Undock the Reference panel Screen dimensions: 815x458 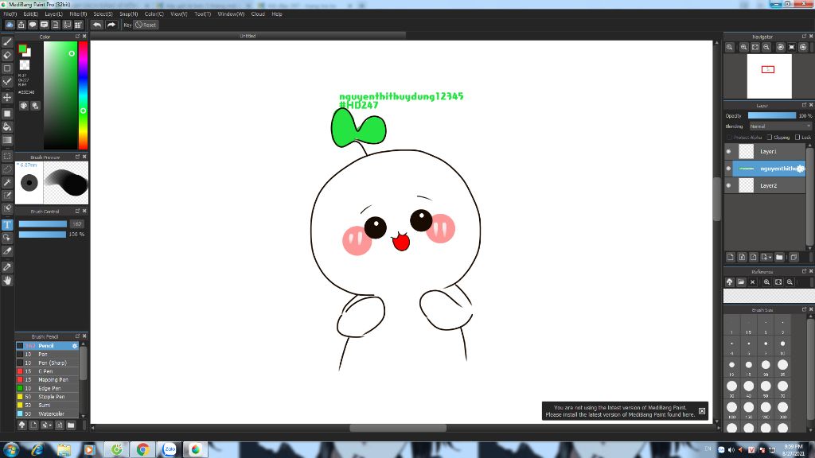point(804,272)
